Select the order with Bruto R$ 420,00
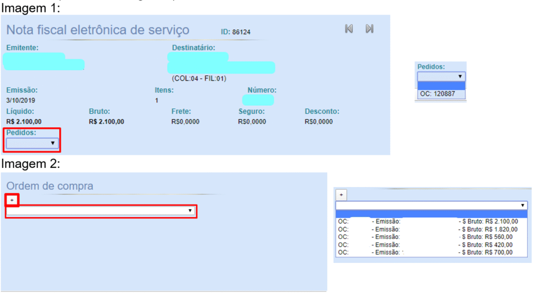 coord(431,245)
